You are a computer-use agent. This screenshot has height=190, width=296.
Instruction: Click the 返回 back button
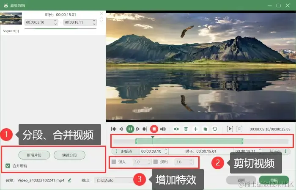(x=241, y=180)
